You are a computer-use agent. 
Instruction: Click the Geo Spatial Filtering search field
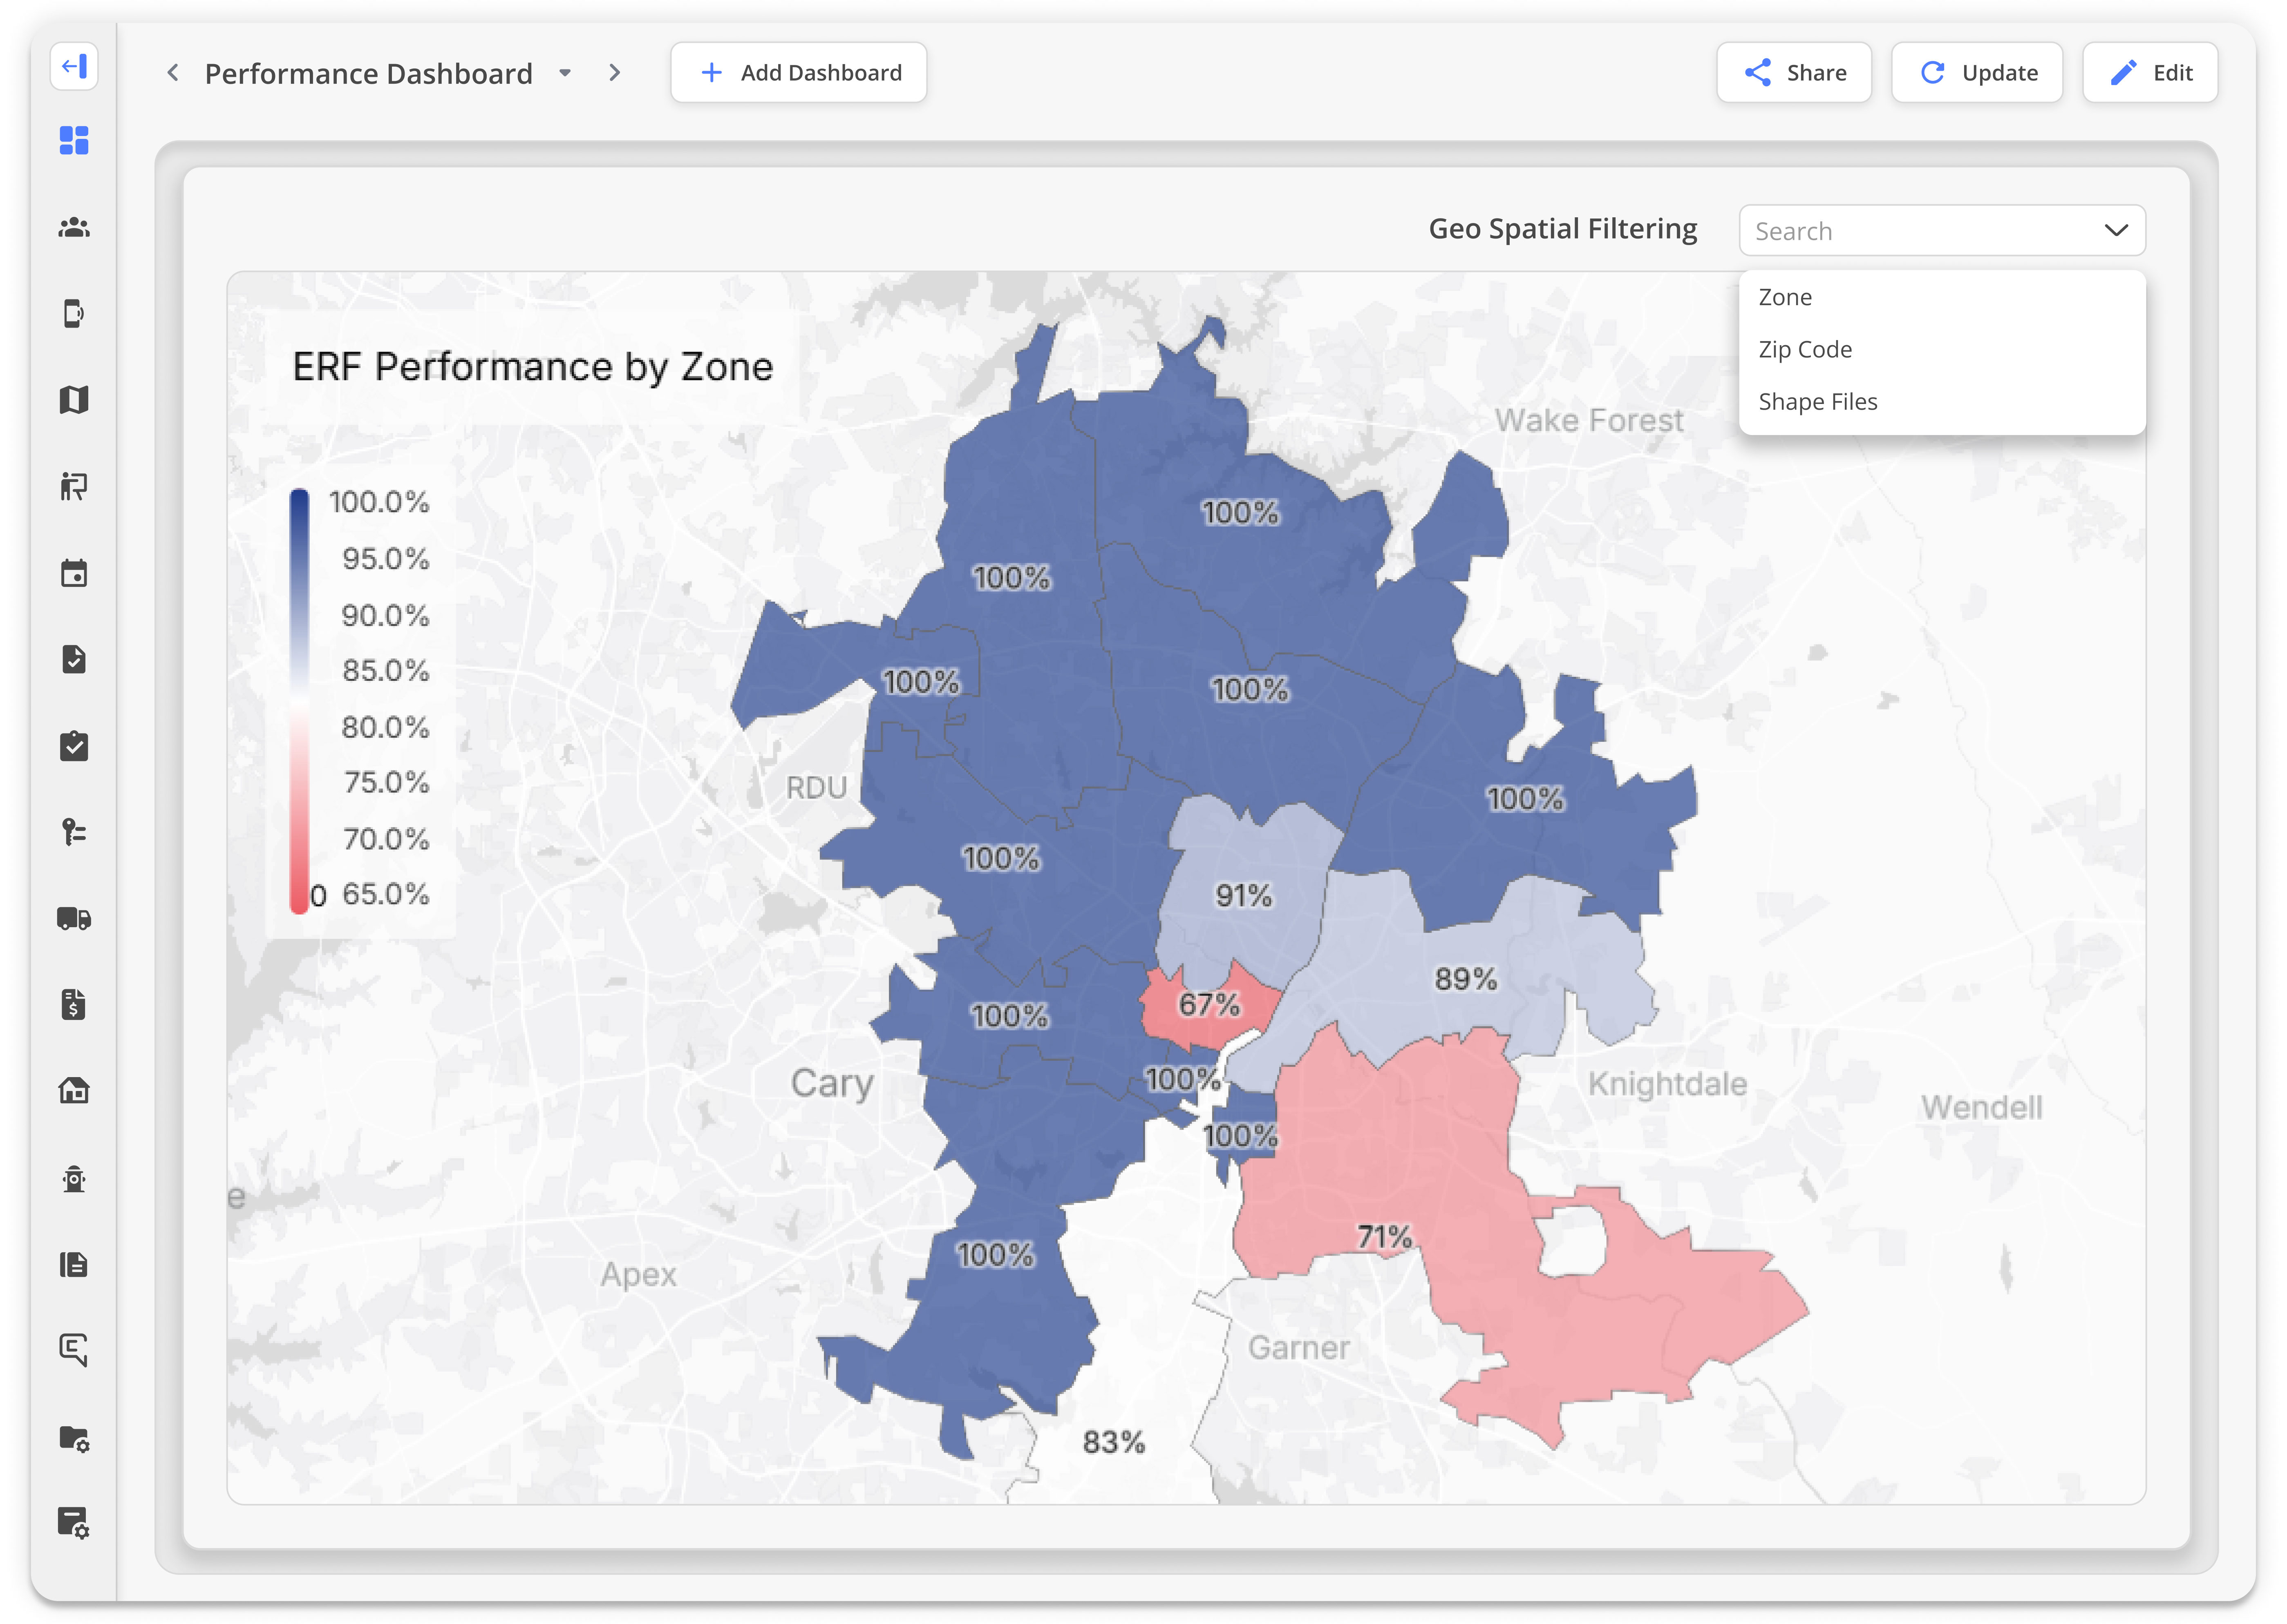[x=1911, y=231]
